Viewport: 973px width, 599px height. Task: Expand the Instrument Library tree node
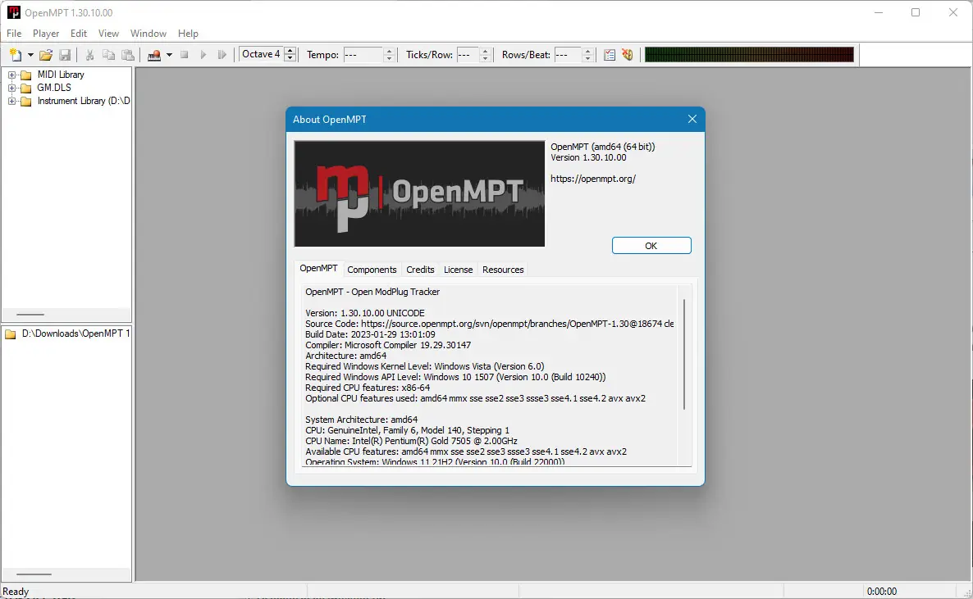(11, 101)
